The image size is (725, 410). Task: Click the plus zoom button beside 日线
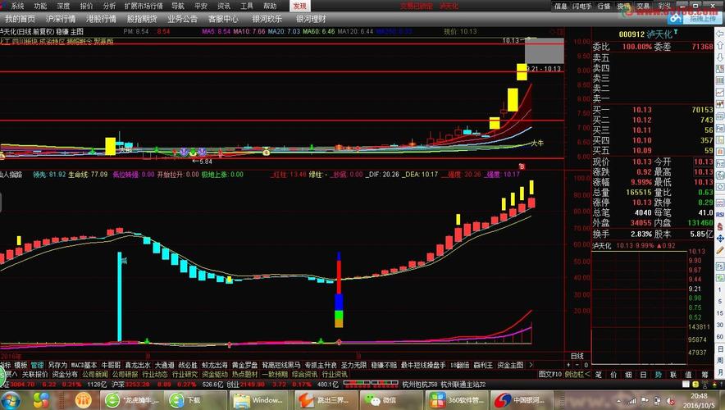click(x=568, y=365)
